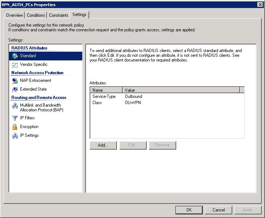This screenshot has height=218, width=265.
Task: Click the Encryption padlock icon
Action: click(15, 127)
